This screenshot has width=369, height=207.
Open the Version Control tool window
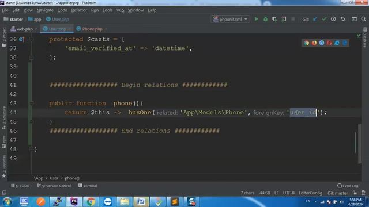[x=54, y=186]
